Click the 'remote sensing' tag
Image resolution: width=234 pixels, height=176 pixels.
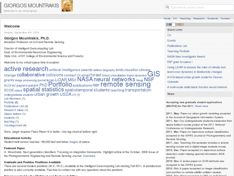click(x=126, y=84)
